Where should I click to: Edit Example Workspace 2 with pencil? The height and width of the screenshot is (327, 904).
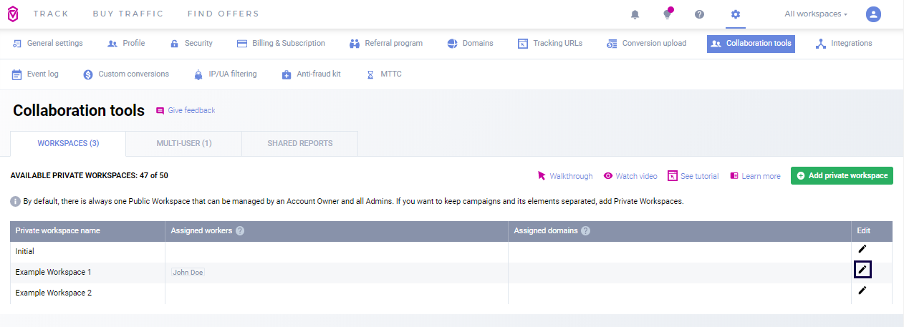click(x=862, y=291)
